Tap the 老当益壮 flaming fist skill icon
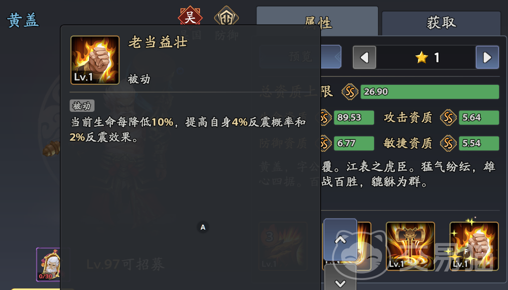Viewport: 508px width, 290px height. point(95,60)
